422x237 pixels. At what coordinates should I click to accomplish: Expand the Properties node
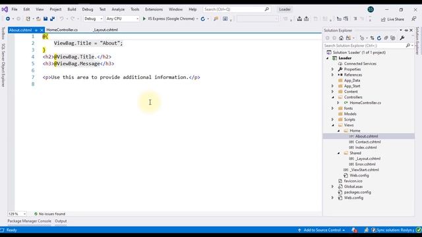(332, 69)
